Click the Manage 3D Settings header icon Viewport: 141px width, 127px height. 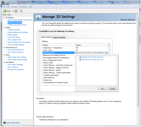(38, 17)
